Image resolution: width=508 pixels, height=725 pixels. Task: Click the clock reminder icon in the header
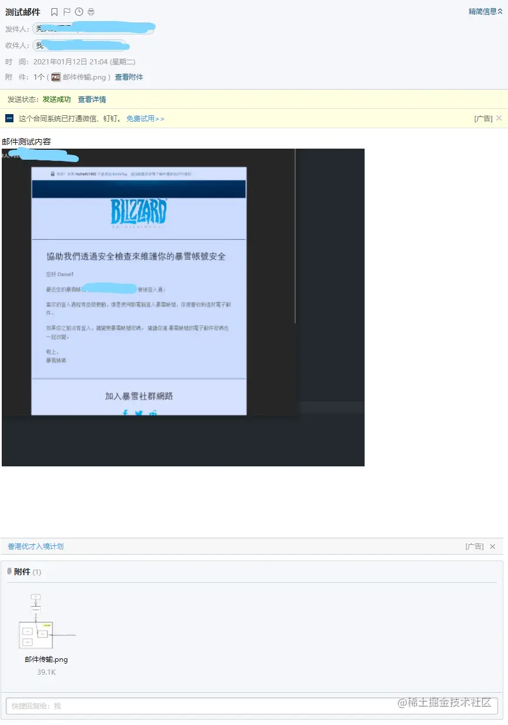(79, 12)
